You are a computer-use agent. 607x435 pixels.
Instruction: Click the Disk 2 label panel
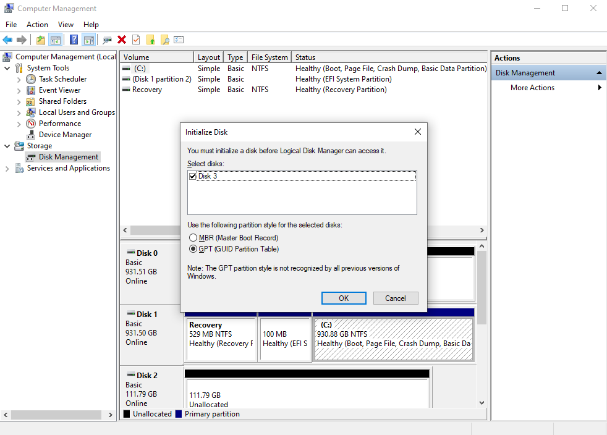coord(151,387)
